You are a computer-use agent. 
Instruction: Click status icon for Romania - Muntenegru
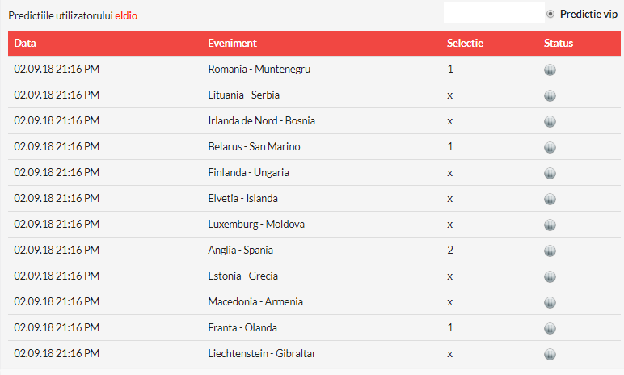click(x=550, y=70)
